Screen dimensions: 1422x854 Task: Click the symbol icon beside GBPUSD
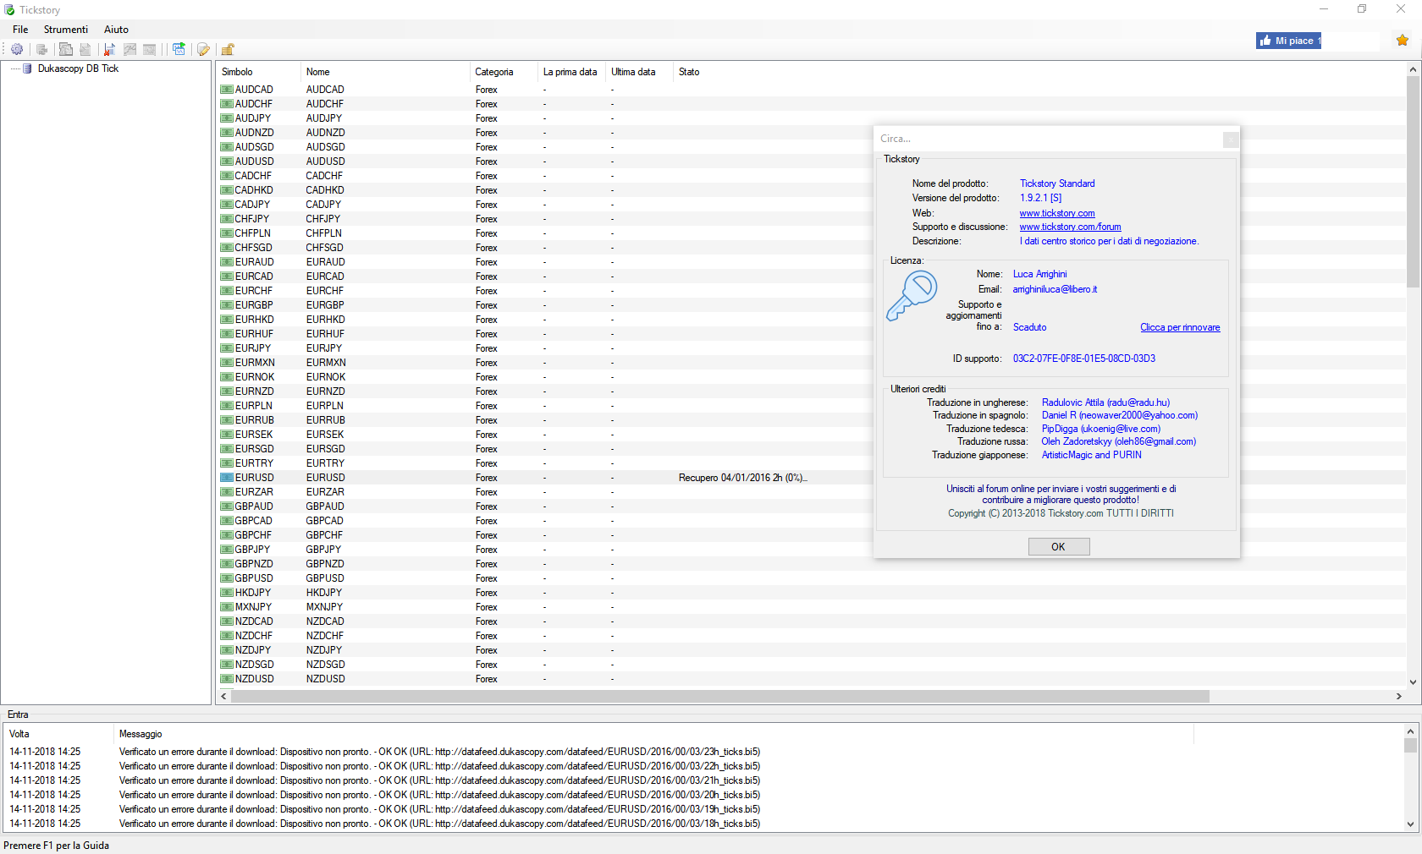(x=227, y=578)
